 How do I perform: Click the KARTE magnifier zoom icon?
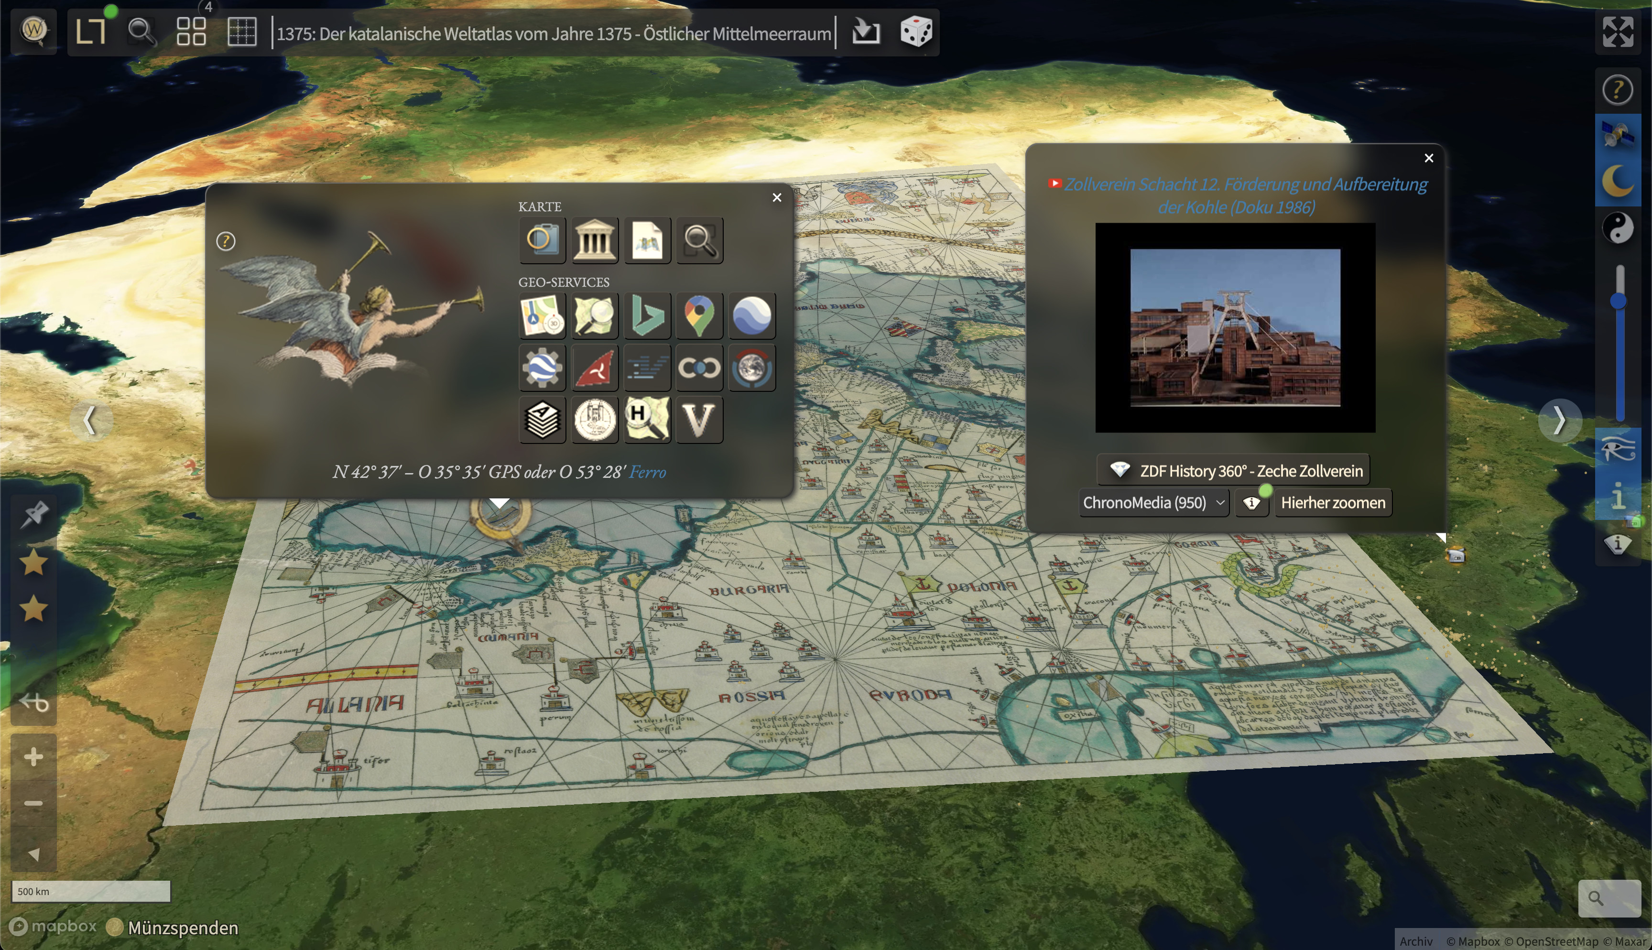click(x=699, y=240)
